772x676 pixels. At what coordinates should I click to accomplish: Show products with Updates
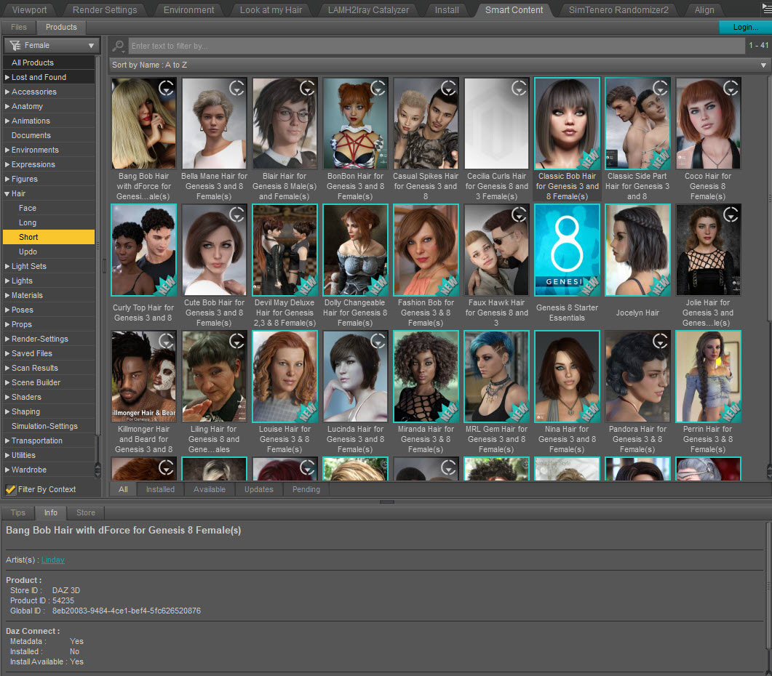point(258,489)
